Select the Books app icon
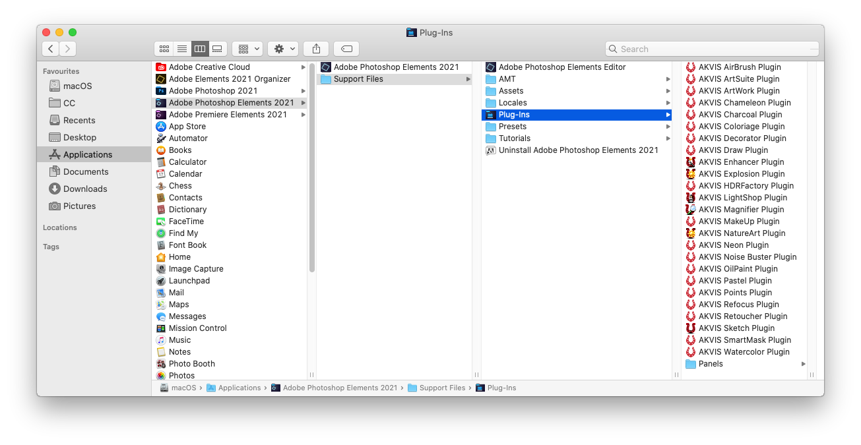This screenshot has height=445, width=861. click(x=161, y=150)
